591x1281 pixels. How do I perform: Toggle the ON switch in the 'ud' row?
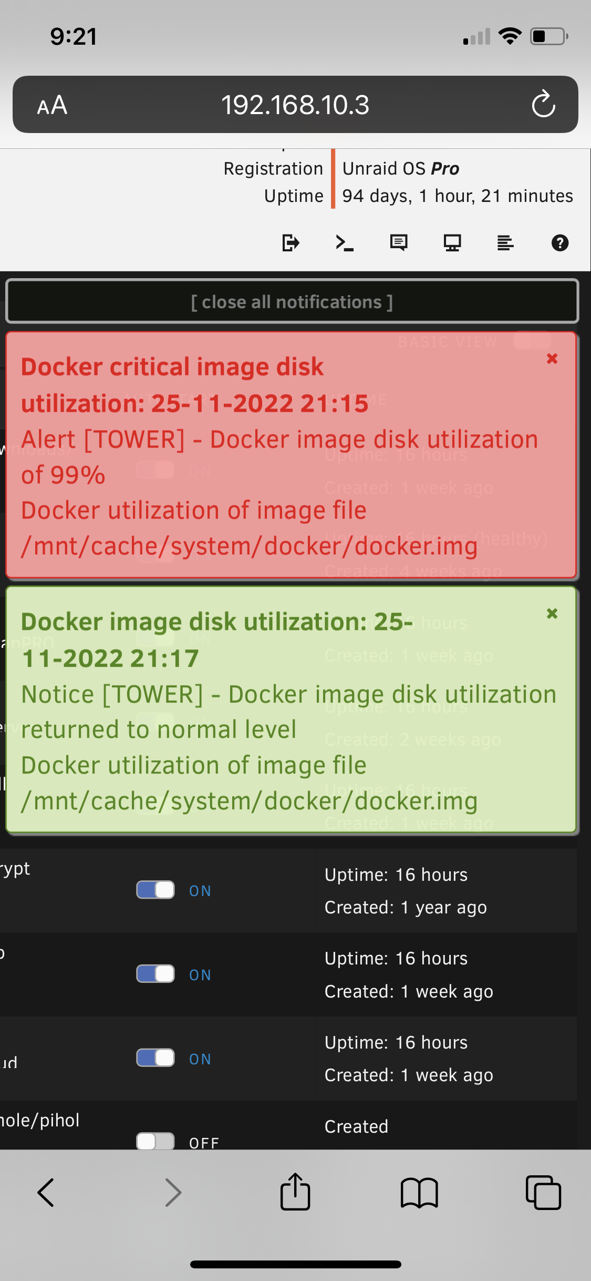coord(155,1058)
